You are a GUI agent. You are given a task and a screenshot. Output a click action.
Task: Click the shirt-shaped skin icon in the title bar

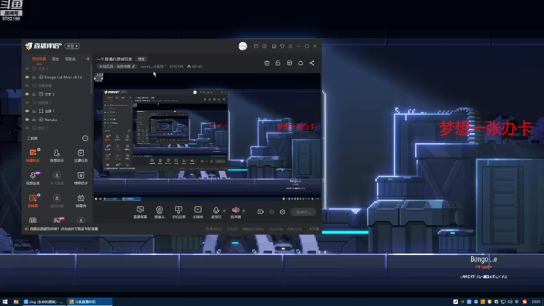click(x=282, y=46)
